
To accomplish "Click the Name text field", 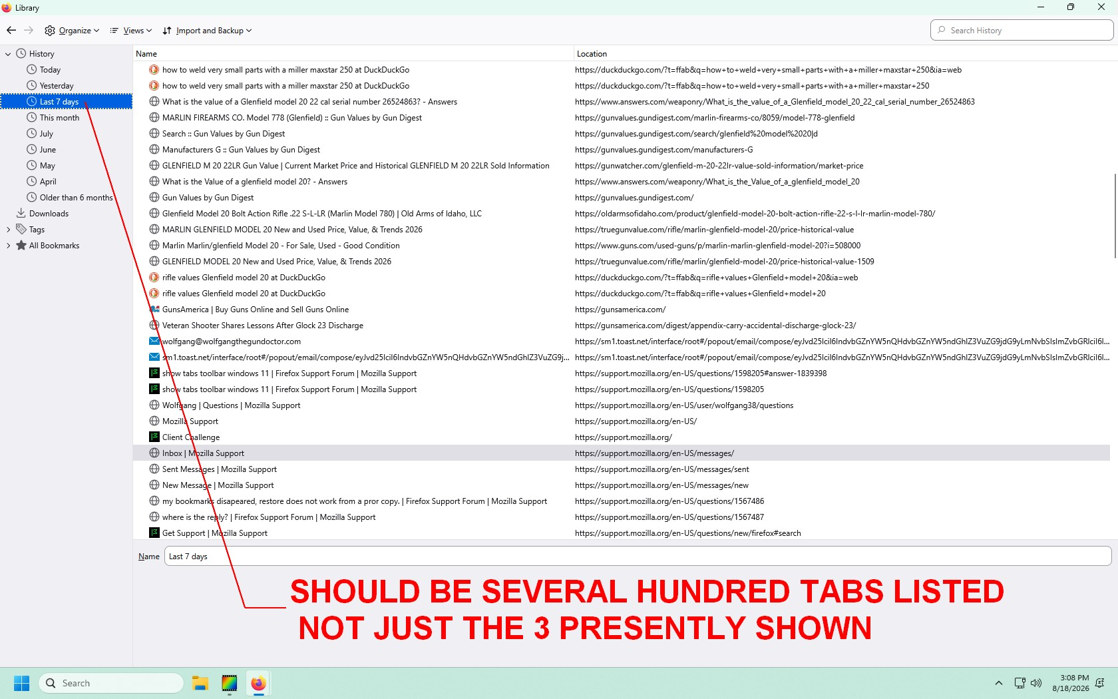I will tap(638, 557).
